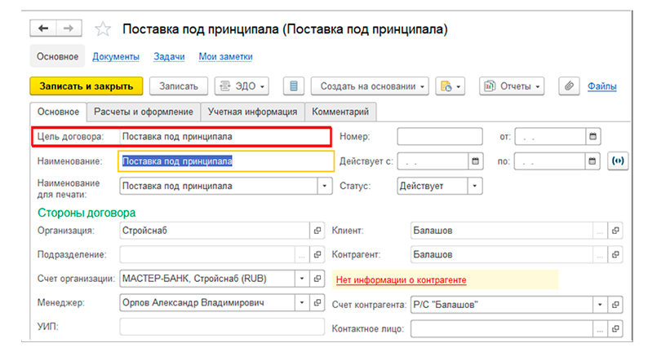Open Менеджер record via open icon
This screenshot has height=352, width=657.
tap(317, 302)
